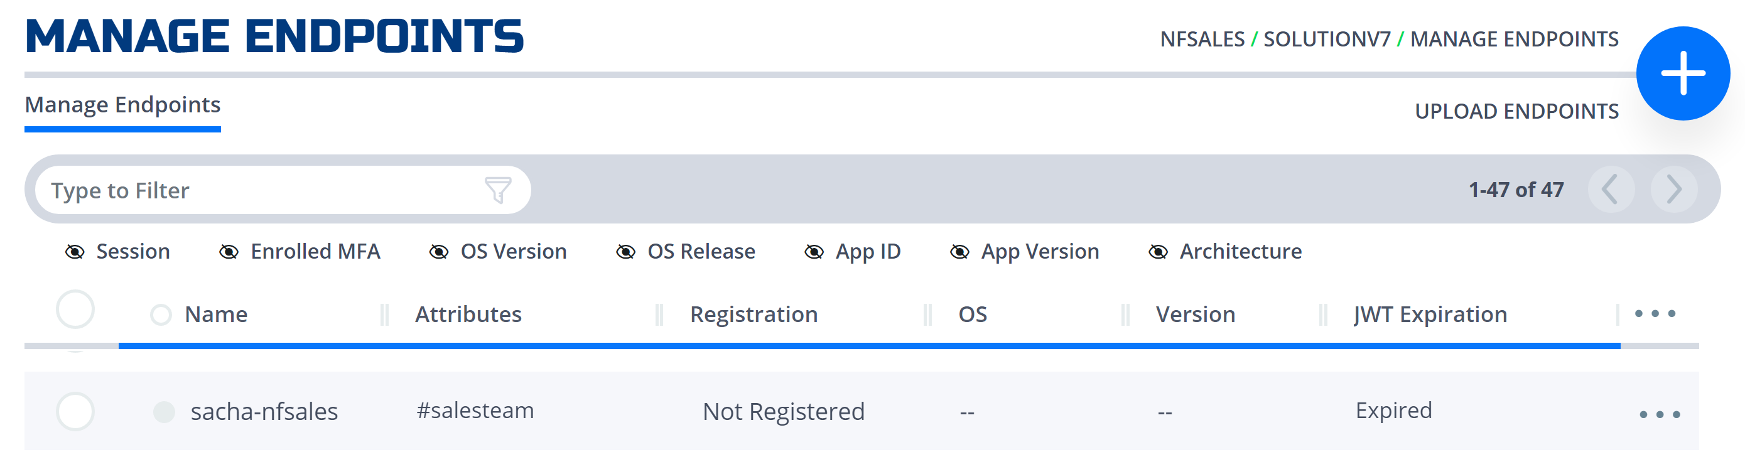Navigate to the NFSALES breadcrumb
The image size is (1745, 452).
pyautogui.click(x=1202, y=40)
